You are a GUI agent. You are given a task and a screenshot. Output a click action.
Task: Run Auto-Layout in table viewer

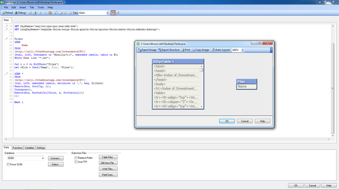221,50
